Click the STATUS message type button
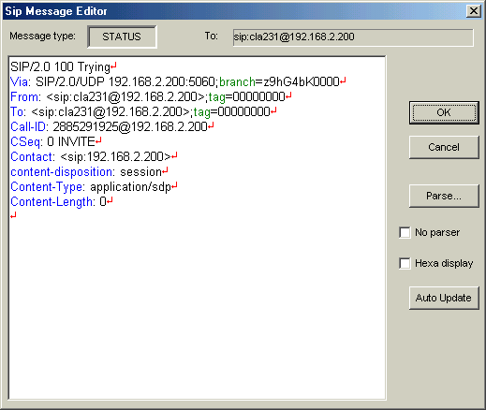 click(x=122, y=37)
